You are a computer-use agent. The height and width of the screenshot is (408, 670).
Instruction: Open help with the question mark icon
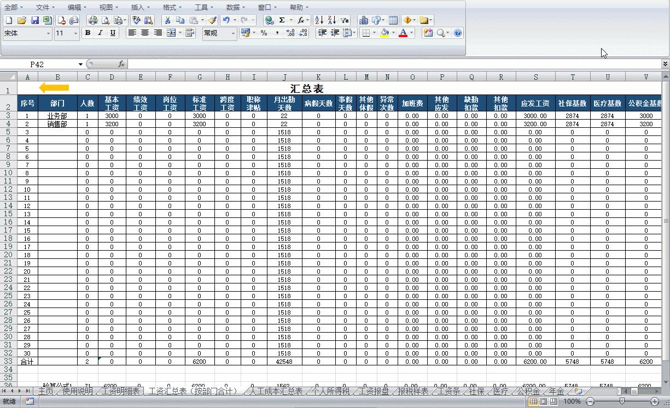(x=458, y=33)
